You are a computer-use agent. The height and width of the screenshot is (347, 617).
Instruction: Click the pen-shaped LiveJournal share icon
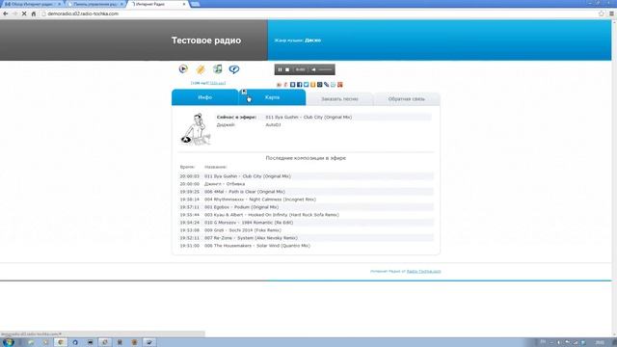pos(326,85)
